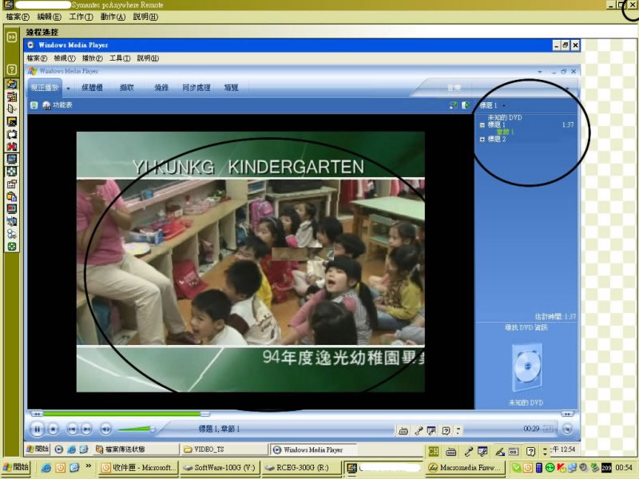Click the 尋找 DVD 資訊 link
Screen dimensions: 639x479
click(x=526, y=327)
